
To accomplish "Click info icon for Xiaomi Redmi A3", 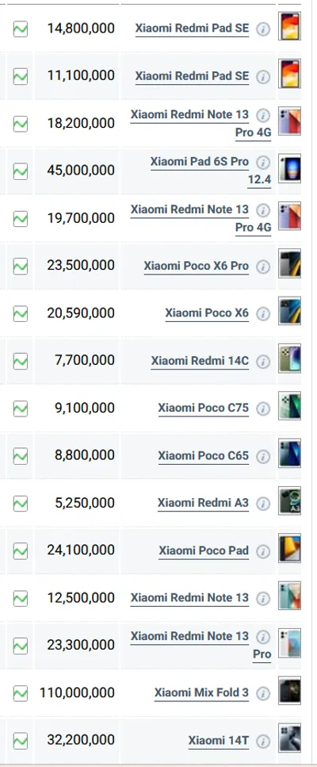I will click(x=263, y=504).
